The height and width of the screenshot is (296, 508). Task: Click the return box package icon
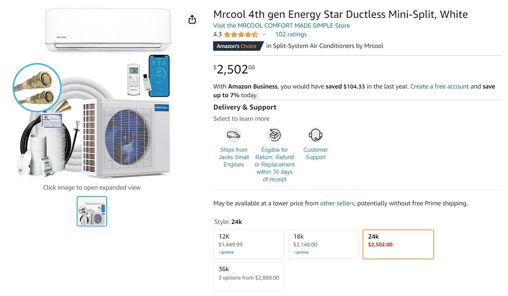275,135
